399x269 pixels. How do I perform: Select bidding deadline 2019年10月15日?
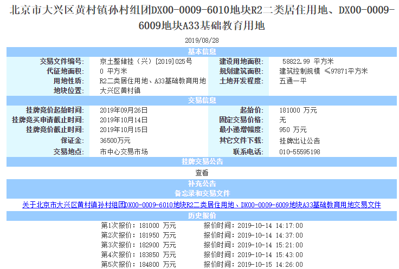[x=124, y=129]
